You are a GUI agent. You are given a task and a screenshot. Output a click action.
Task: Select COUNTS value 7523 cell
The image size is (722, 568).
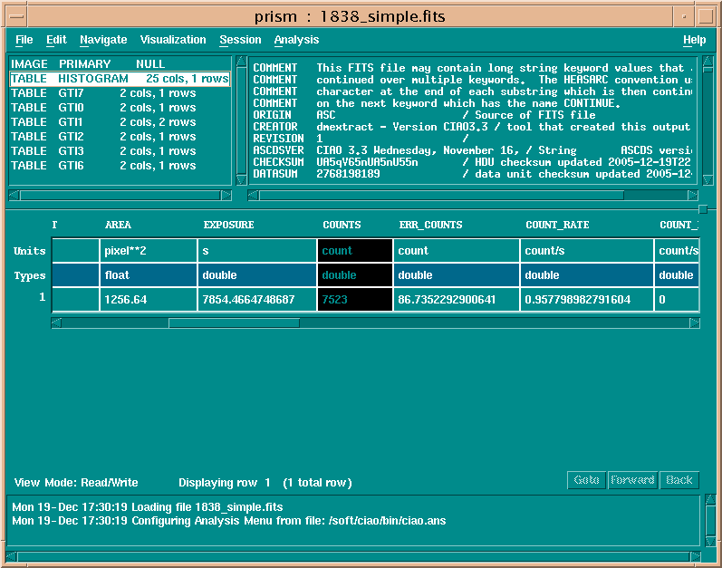pos(355,300)
